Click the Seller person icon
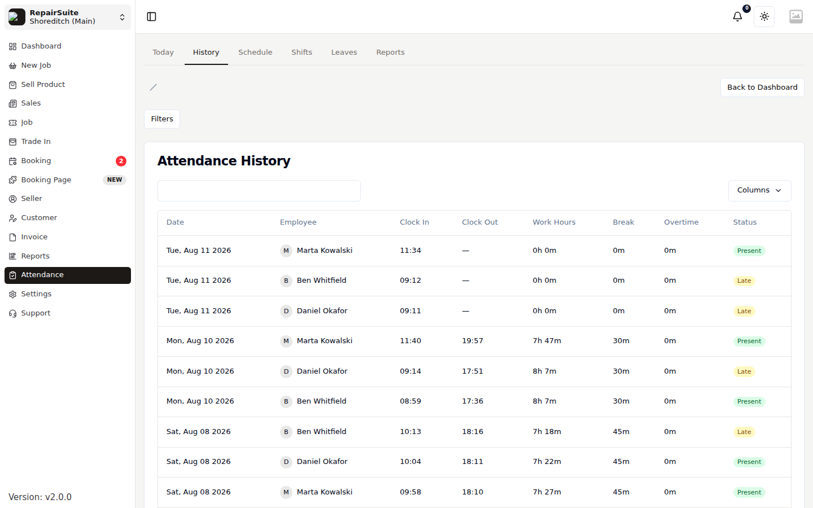The height and width of the screenshot is (508, 813). 12,199
